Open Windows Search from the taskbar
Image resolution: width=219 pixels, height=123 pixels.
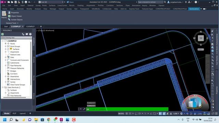[x=11, y=120]
